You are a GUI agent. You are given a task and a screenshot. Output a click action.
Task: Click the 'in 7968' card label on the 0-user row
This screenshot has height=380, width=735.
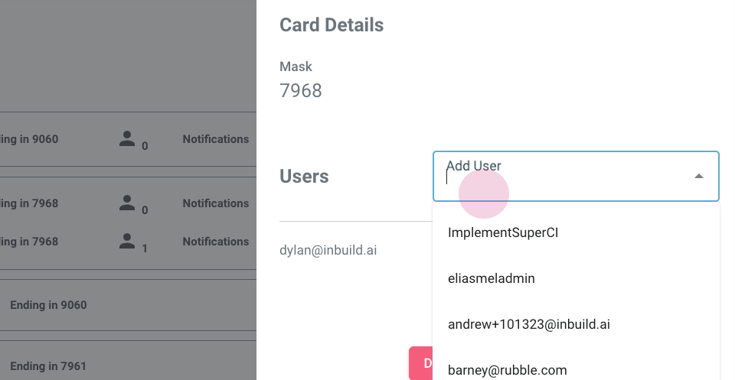click(x=31, y=203)
